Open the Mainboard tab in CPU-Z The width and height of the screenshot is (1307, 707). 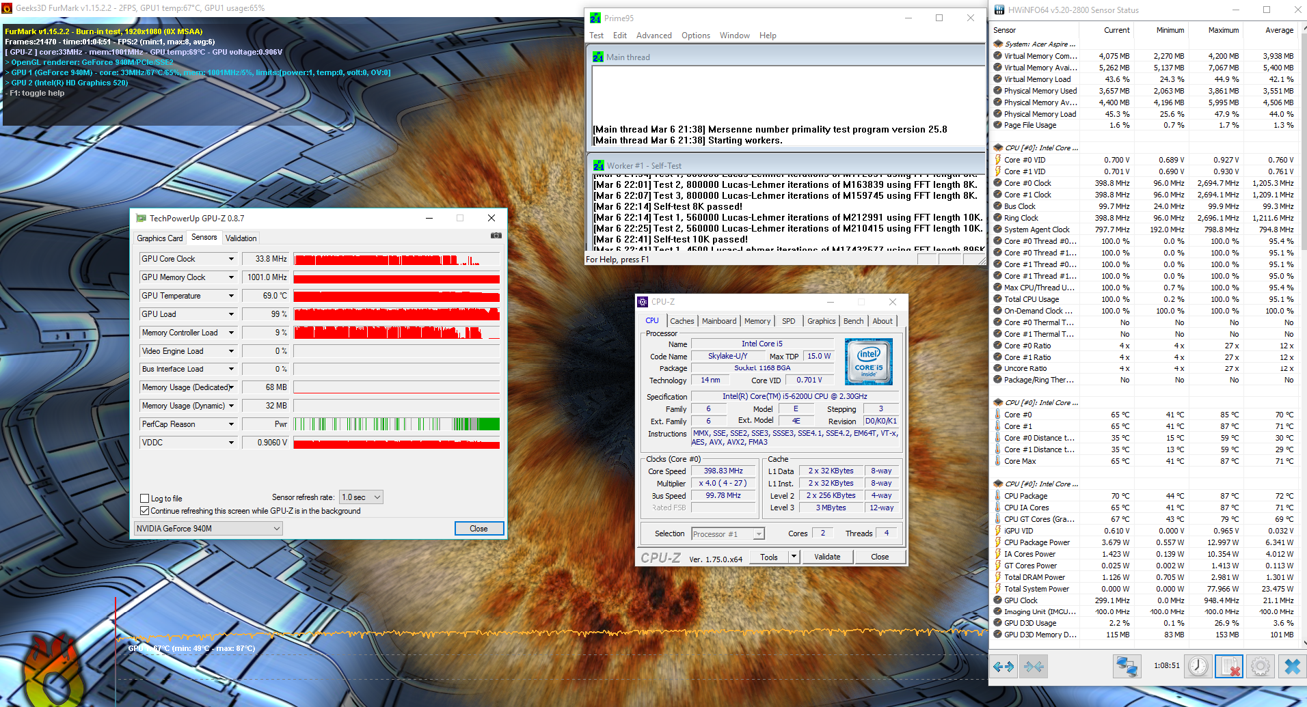click(x=719, y=321)
